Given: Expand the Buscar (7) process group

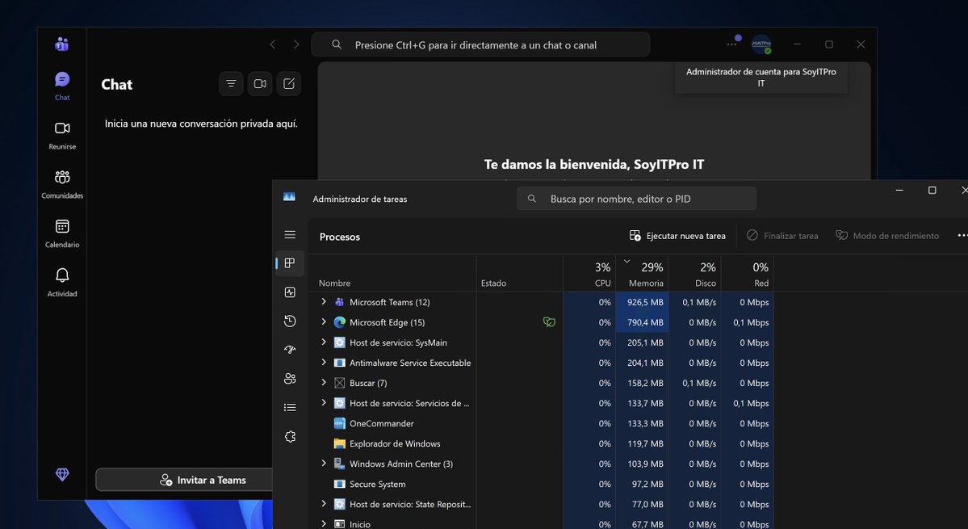Looking at the screenshot, I should tap(324, 383).
